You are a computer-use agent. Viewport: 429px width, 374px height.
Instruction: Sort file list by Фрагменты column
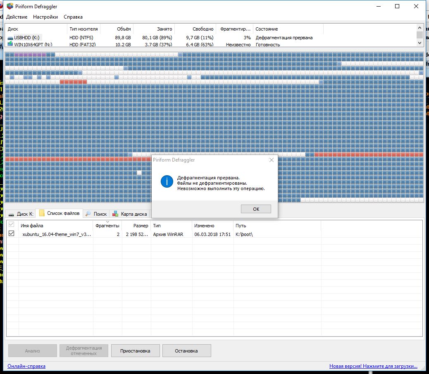click(107, 226)
